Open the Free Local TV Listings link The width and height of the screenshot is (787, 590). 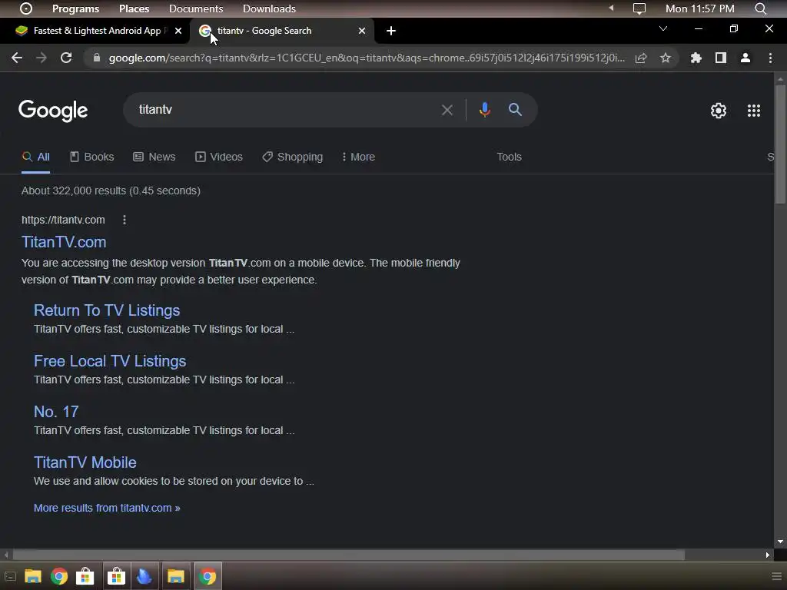(110, 361)
